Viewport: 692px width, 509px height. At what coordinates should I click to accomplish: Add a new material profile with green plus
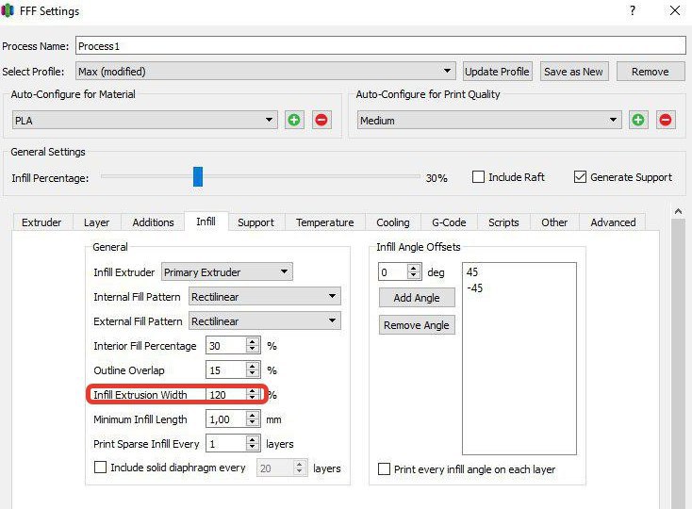pos(294,120)
